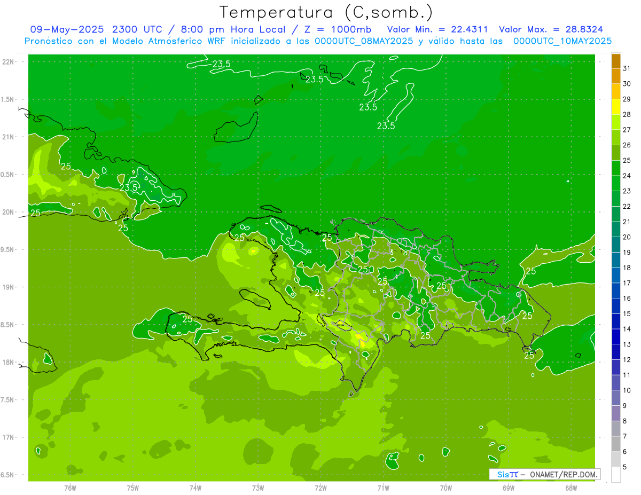Click color scale label '24'
641x495 pixels.
point(627,176)
